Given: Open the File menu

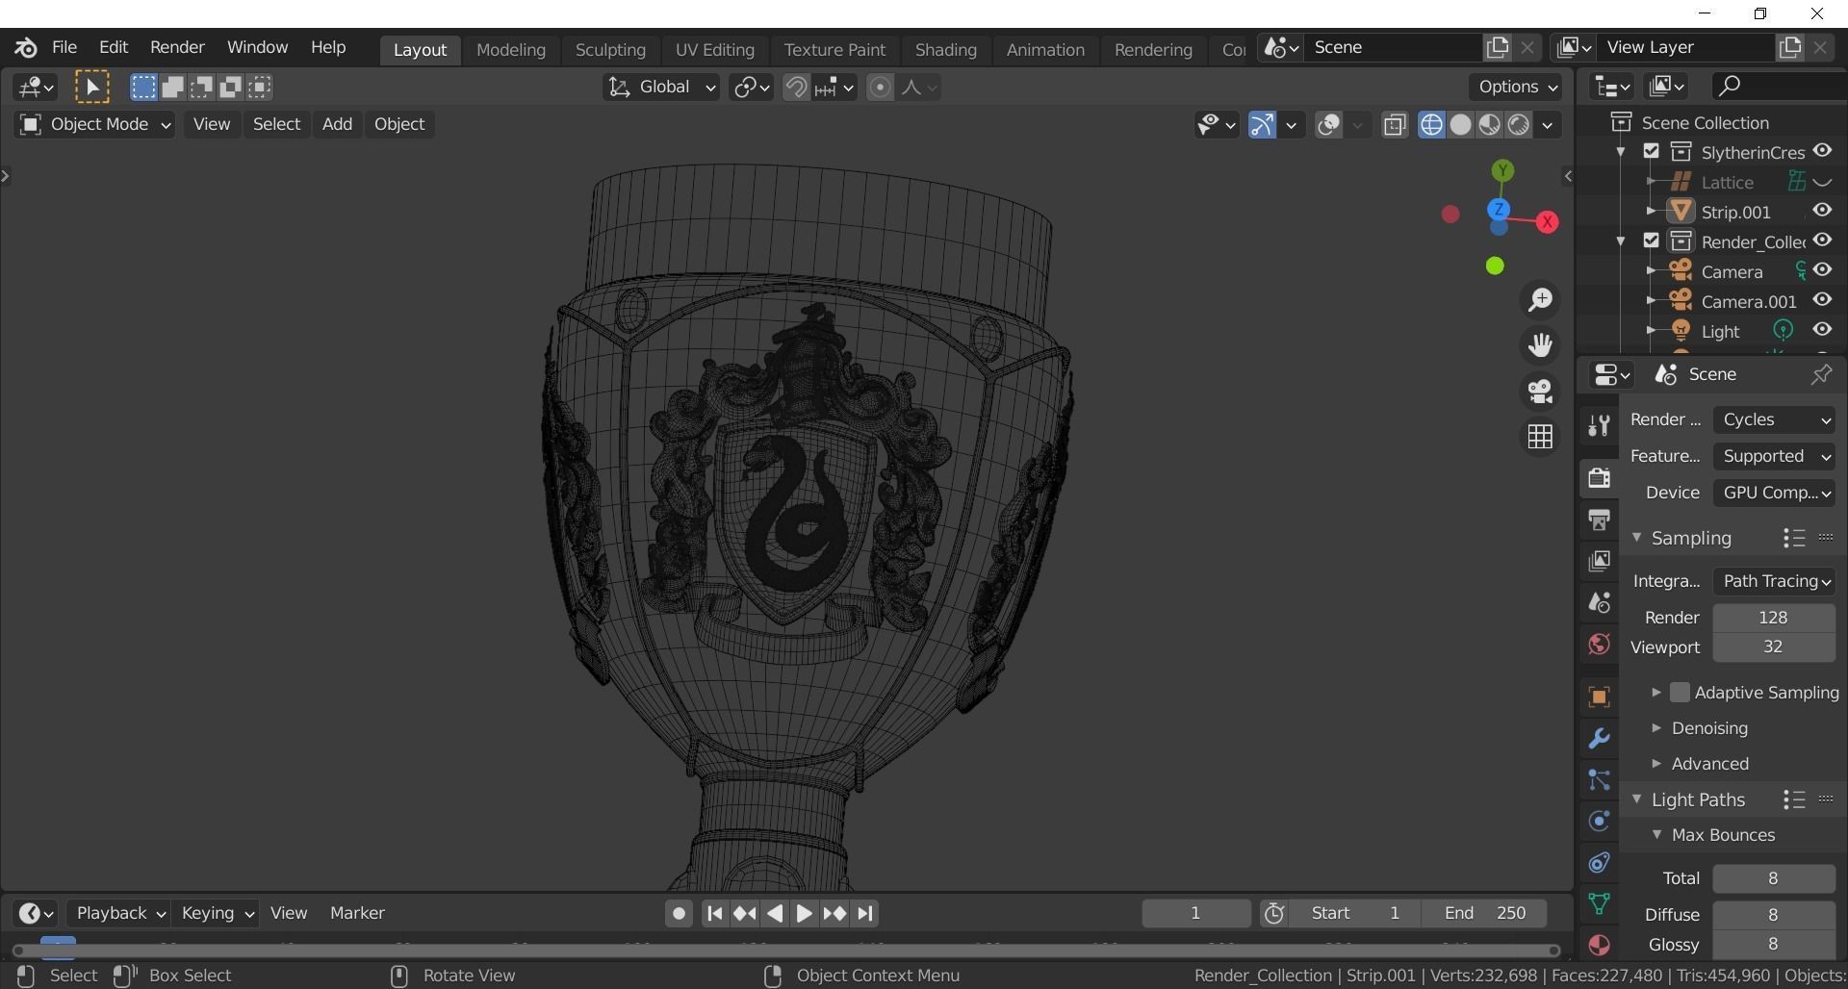Looking at the screenshot, I should point(64,47).
